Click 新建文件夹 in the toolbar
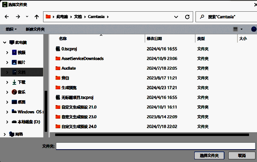The height and width of the screenshot is (162, 257). click(35, 29)
